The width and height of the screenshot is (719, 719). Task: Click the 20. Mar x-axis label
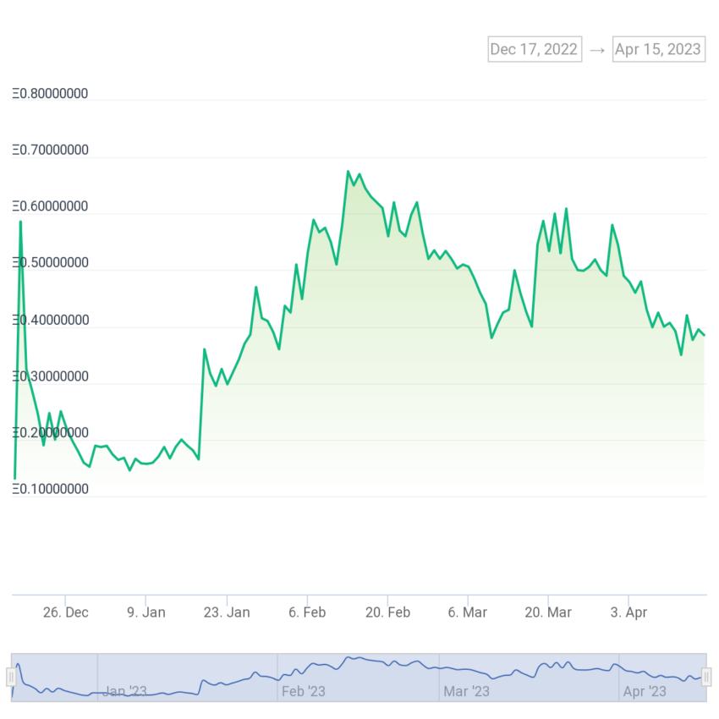[548, 612]
